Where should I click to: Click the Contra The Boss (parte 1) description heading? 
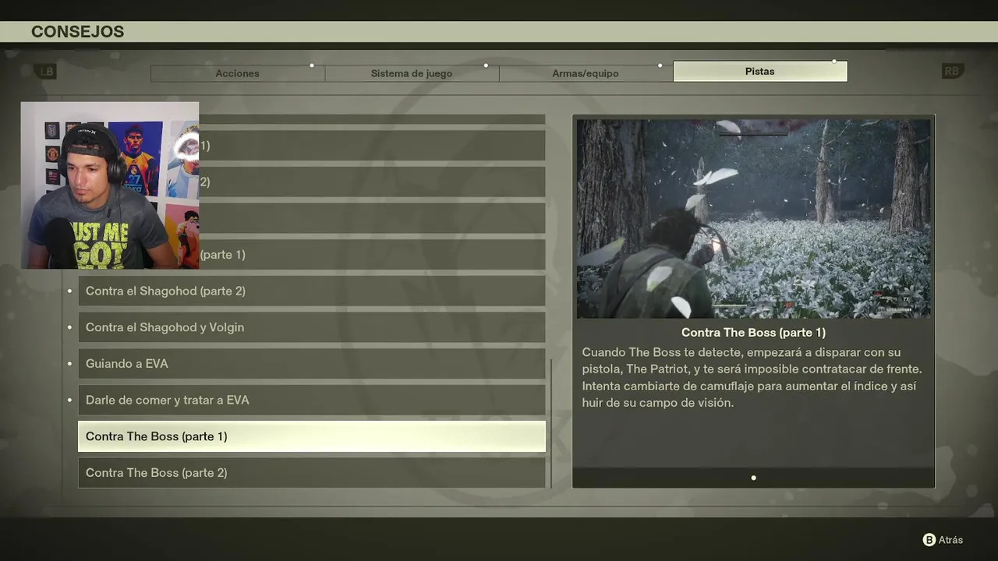753,333
